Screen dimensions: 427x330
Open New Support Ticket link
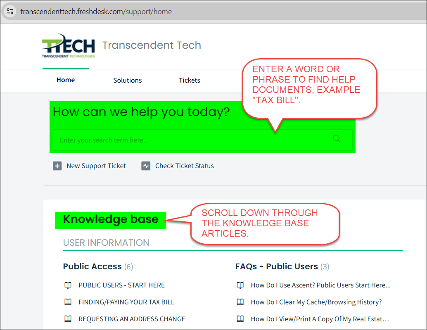tap(96, 166)
